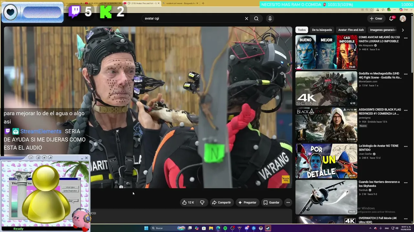Open options for Assassin's Creed Black Flag video
The image size is (414, 232).
click(x=406, y=110)
